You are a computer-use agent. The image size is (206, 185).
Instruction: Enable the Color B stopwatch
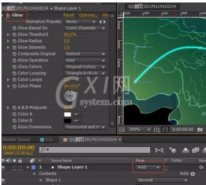[x=14, y=121]
